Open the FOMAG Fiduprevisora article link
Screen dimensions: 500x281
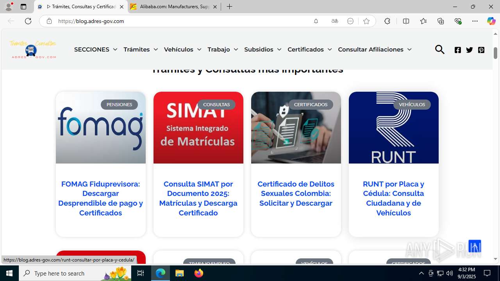100,198
